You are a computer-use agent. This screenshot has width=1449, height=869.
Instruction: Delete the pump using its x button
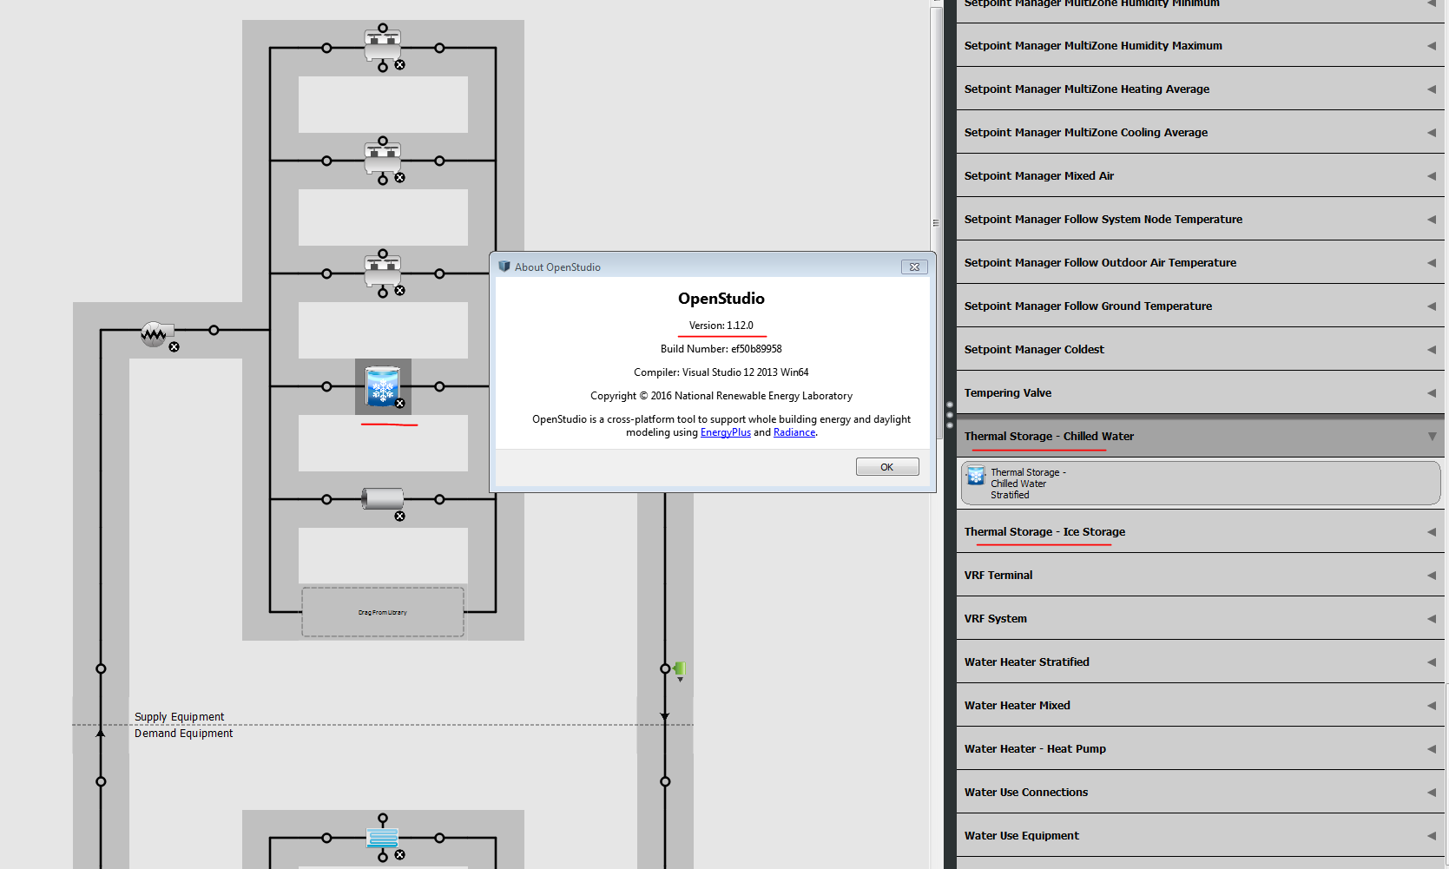pyautogui.click(x=175, y=347)
